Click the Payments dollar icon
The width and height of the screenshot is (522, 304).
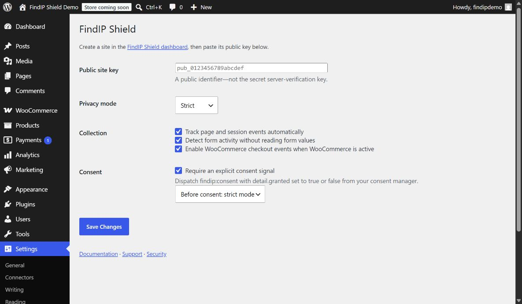tap(7, 140)
